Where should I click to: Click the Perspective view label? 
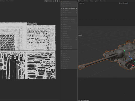coord(81,3)
